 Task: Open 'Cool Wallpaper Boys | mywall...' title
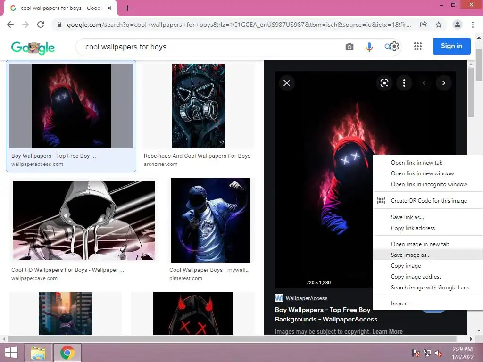pos(209,270)
